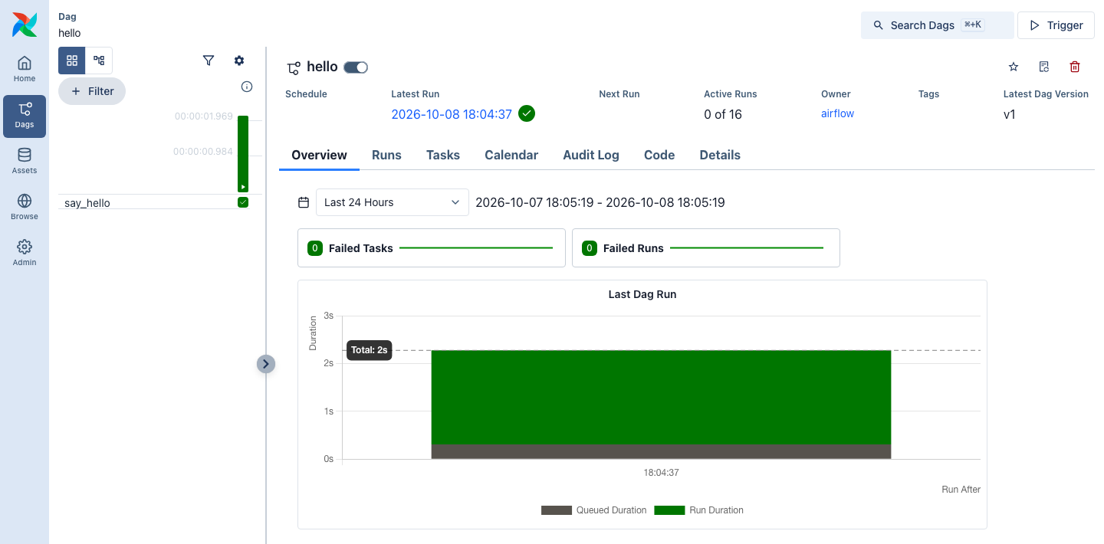Open latest run 2026-10-08 18:04:37 link
Screen dimensions: 1104x544
tap(452, 114)
